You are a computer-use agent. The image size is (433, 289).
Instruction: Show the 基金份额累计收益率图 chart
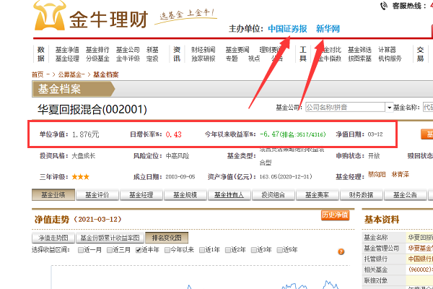coord(110,238)
